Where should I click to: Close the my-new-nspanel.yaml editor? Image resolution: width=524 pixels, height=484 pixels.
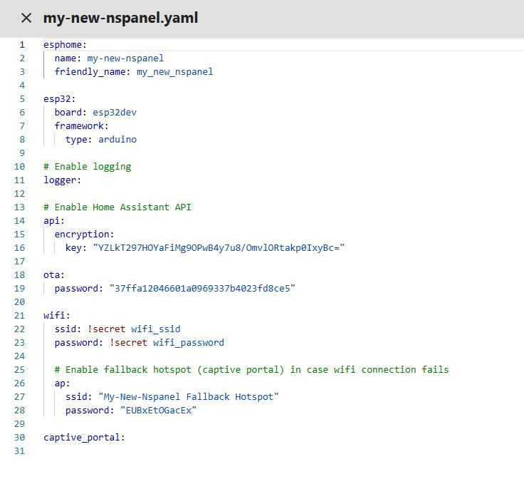[x=26, y=19]
